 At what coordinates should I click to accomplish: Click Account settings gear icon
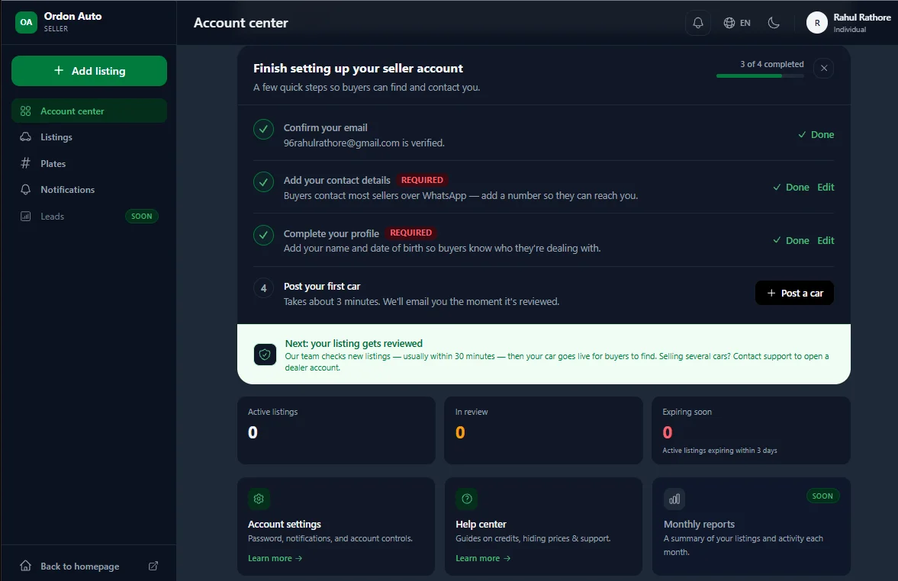pyautogui.click(x=259, y=499)
